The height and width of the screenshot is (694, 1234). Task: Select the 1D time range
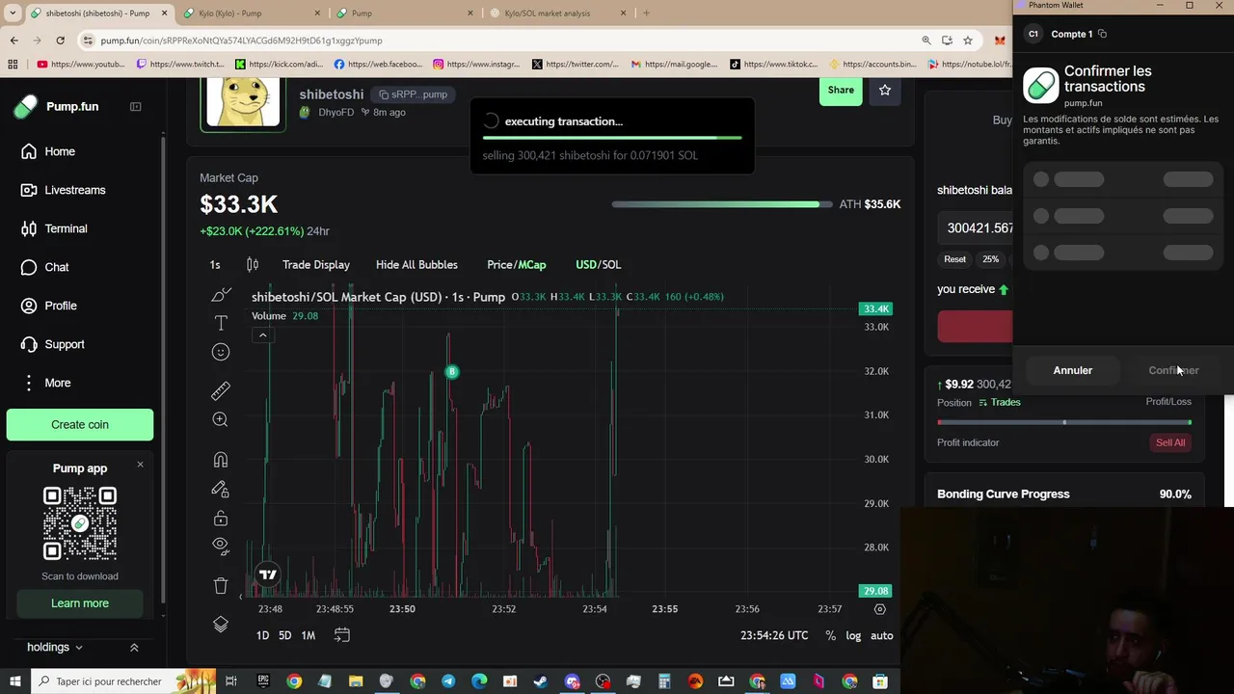click(262, 635)
